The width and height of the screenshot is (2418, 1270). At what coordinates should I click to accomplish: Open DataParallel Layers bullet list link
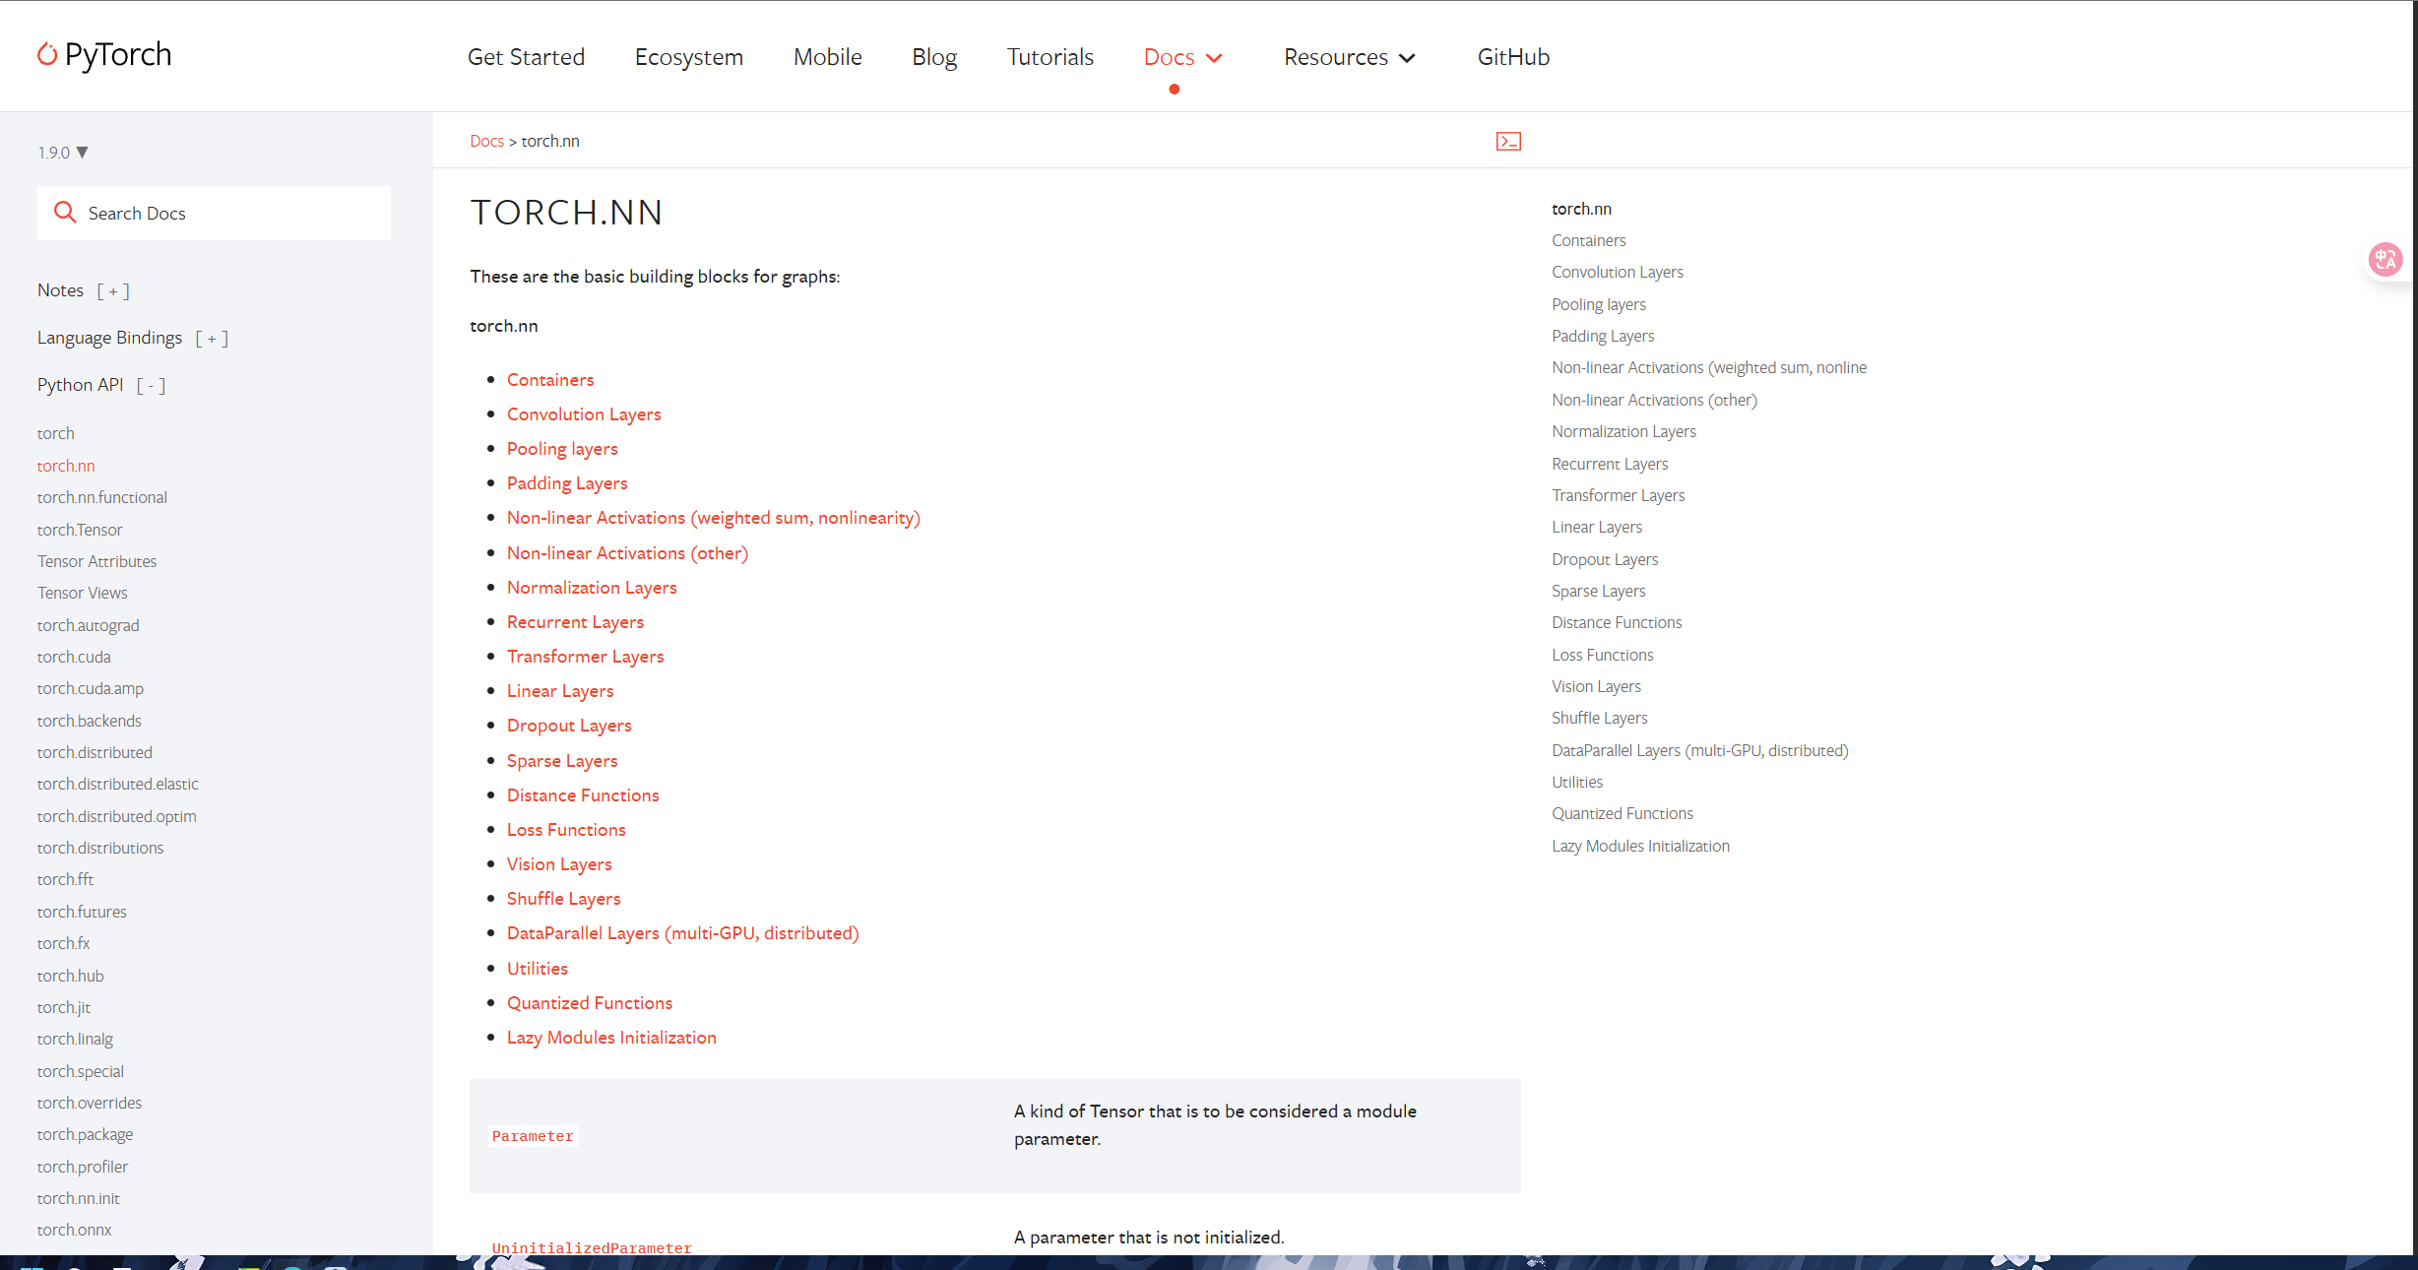pos(682,933)
